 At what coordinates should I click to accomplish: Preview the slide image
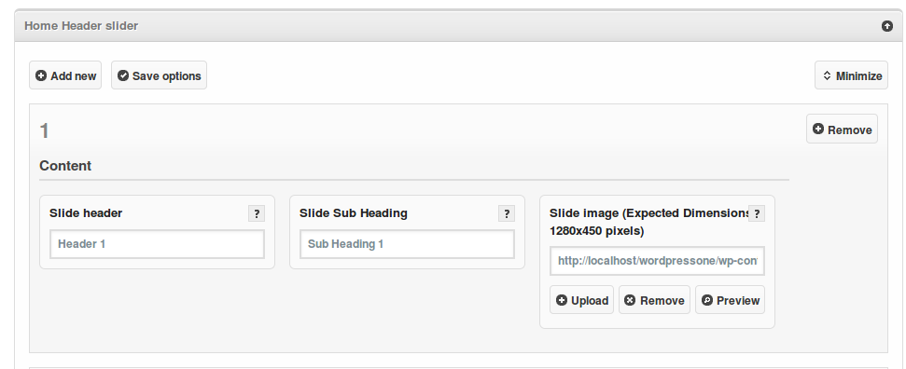730,300
